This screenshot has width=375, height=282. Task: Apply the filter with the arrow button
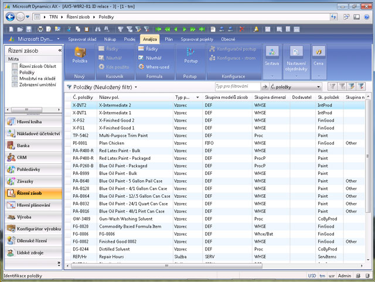tap(264, 87)
